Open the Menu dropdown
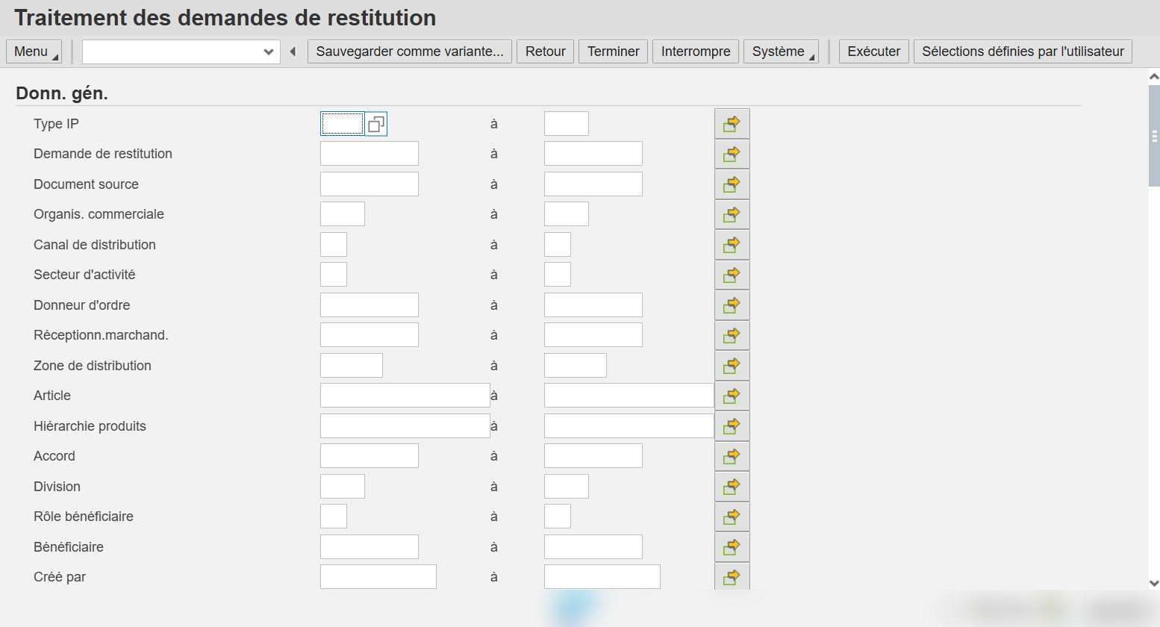The image size is (1160, 627). [x=35, y=52]
